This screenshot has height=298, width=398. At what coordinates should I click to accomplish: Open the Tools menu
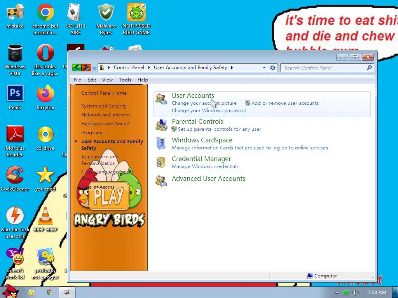click(125, 80)
